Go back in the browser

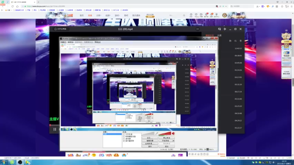(3, 6)
